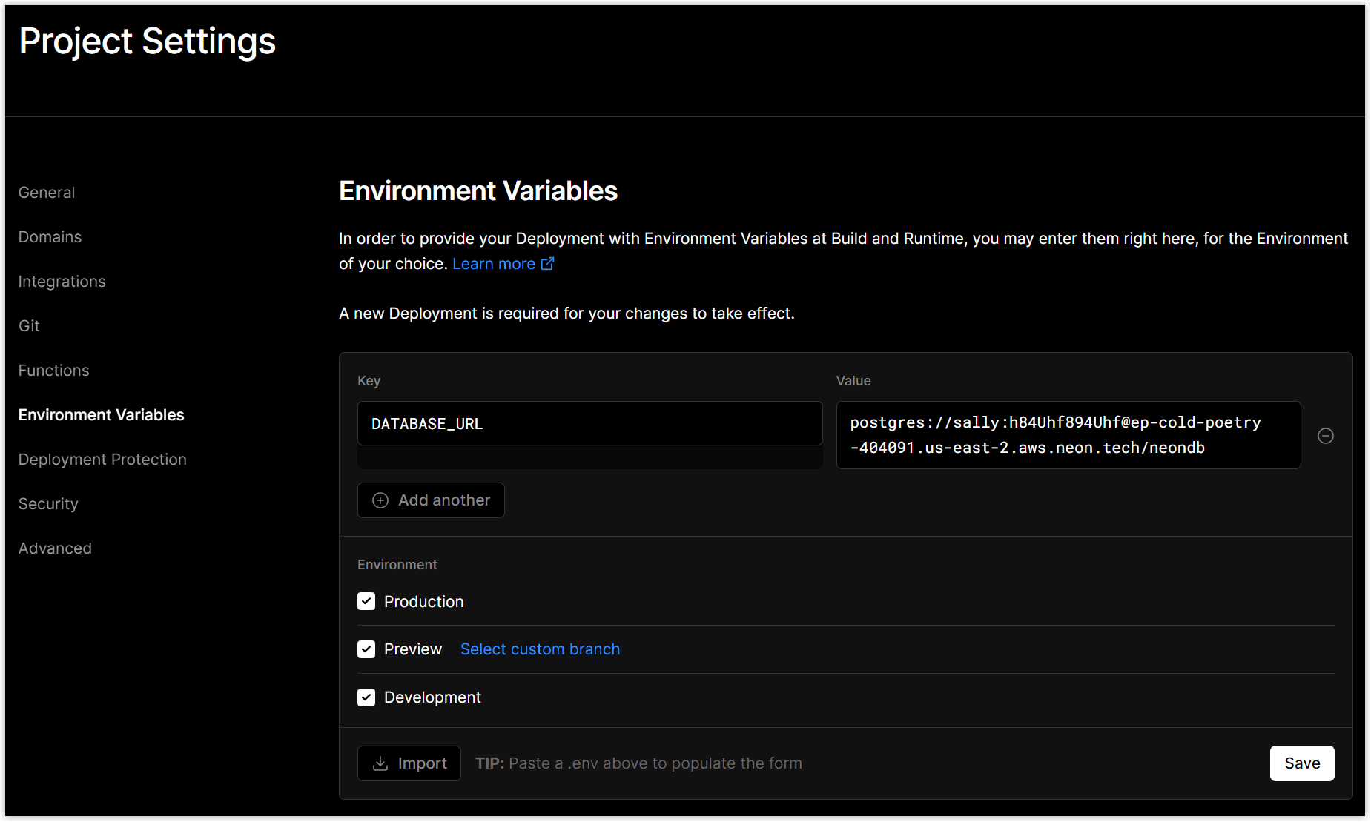Open the Git settings section
The height and width of the screenshot is (822, 1371).
point(29,326)
